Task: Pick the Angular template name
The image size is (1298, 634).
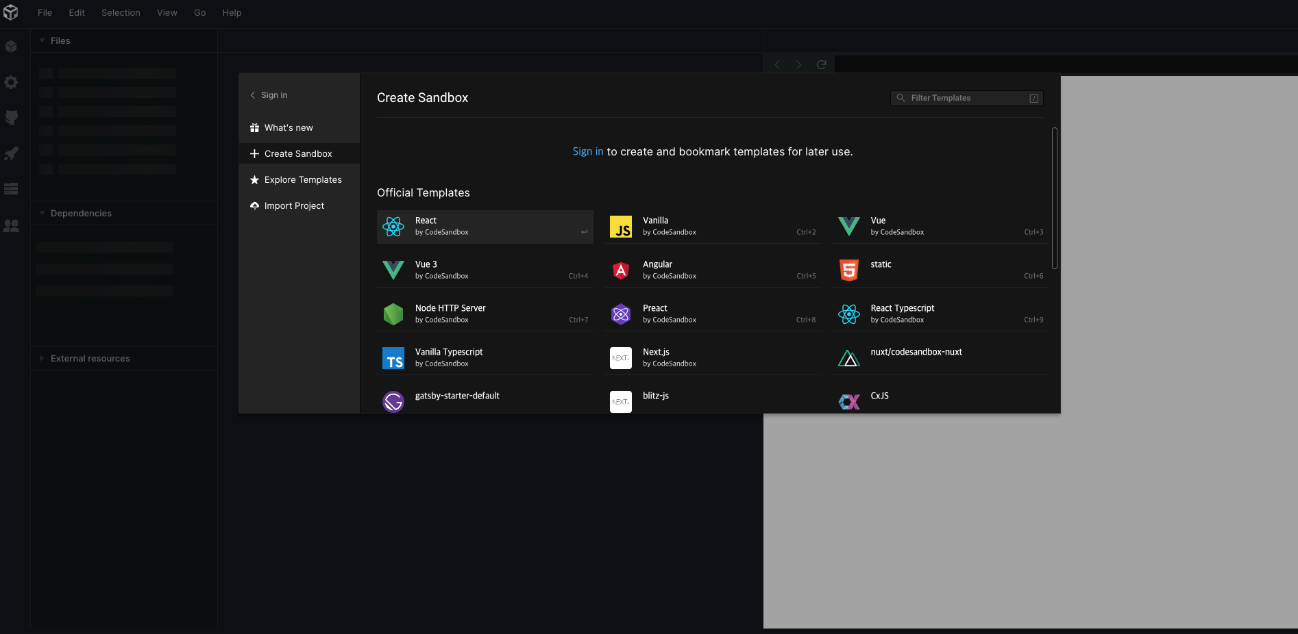Action: [657, 264]
